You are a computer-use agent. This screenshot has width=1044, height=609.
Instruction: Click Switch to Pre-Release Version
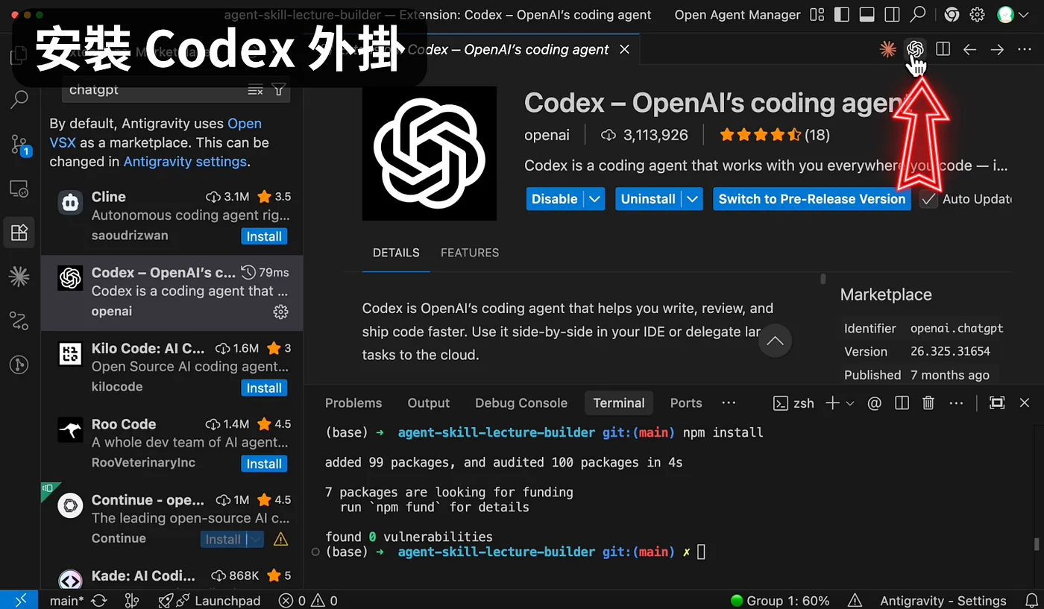pyautogui.click(x=812, y=199)
